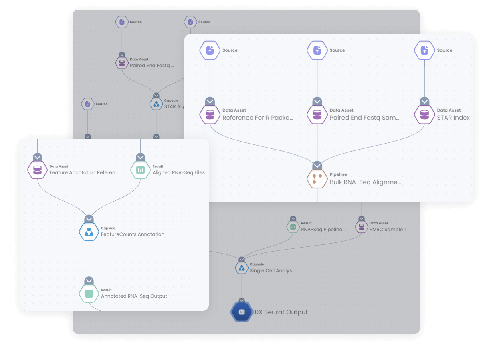
Task: Click the Source node above Reference For R Package
Action: click(210, 50)
